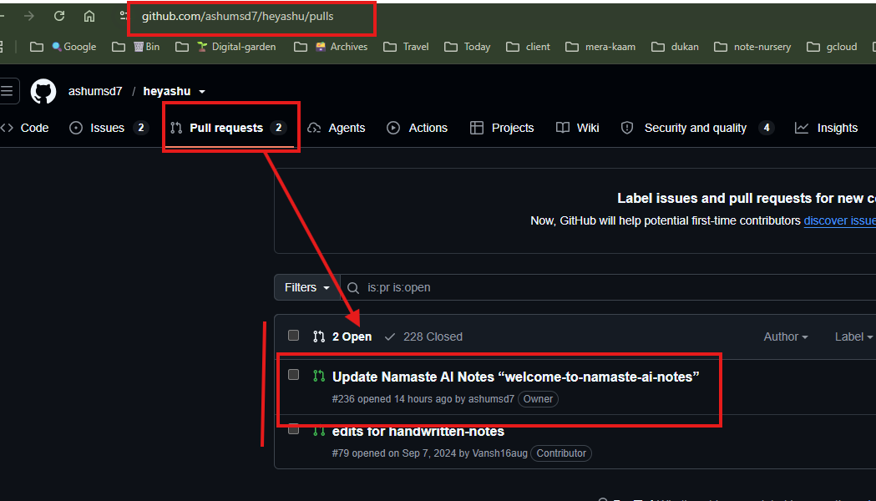Open the Projects tab
The height and width of the screenshot is (501, 876).
[502, 128]
